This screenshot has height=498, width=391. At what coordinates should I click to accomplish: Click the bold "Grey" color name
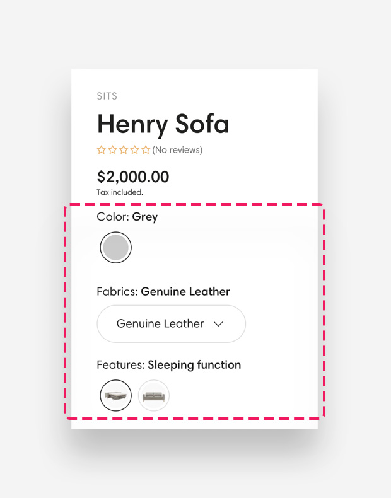[x=145, y=217]
